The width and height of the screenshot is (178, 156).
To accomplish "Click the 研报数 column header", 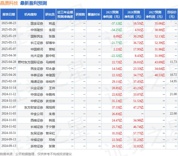I will (80, 14).
